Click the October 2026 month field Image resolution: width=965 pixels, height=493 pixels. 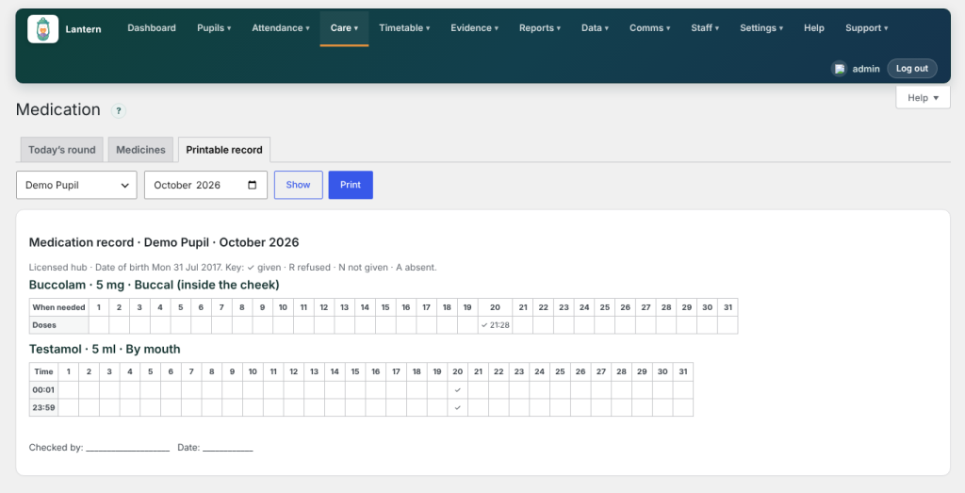click(205, 185)
